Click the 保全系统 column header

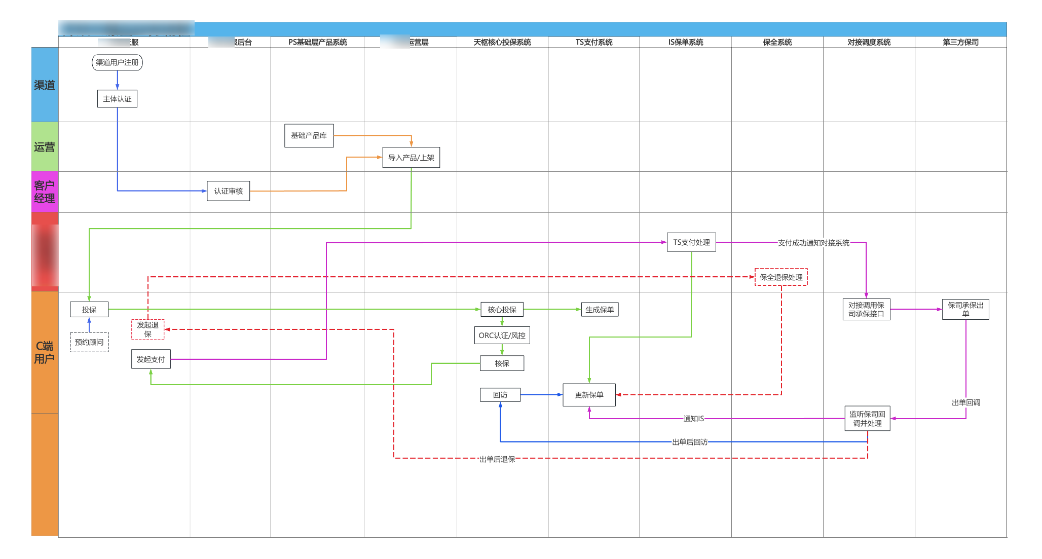click(x=777, y=42)
